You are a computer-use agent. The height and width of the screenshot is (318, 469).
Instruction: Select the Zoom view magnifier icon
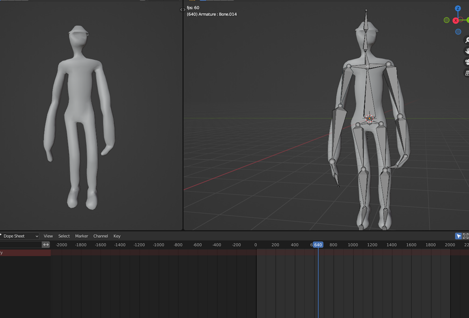pos(466,39)
